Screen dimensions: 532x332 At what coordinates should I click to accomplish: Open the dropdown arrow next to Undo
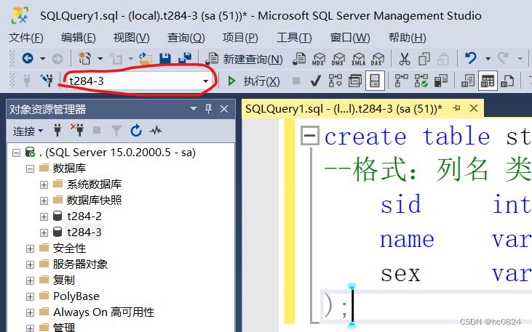pyautogui.click(x=488, y=59)
